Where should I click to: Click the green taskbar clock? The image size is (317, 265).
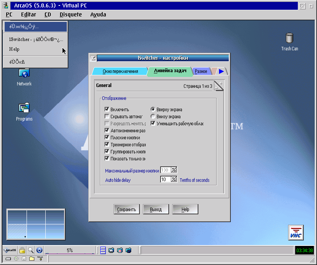tap(305, 251)
